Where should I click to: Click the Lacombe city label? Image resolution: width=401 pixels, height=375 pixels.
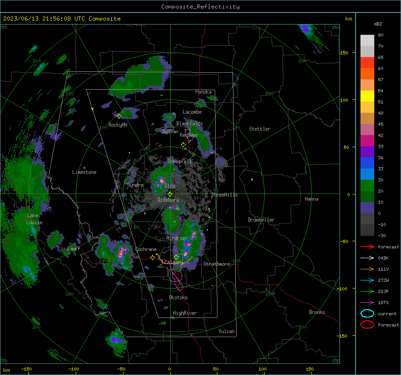[192, 112]
